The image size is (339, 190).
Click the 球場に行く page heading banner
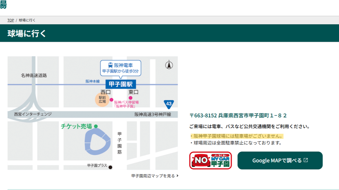click(x=169, y=33)
